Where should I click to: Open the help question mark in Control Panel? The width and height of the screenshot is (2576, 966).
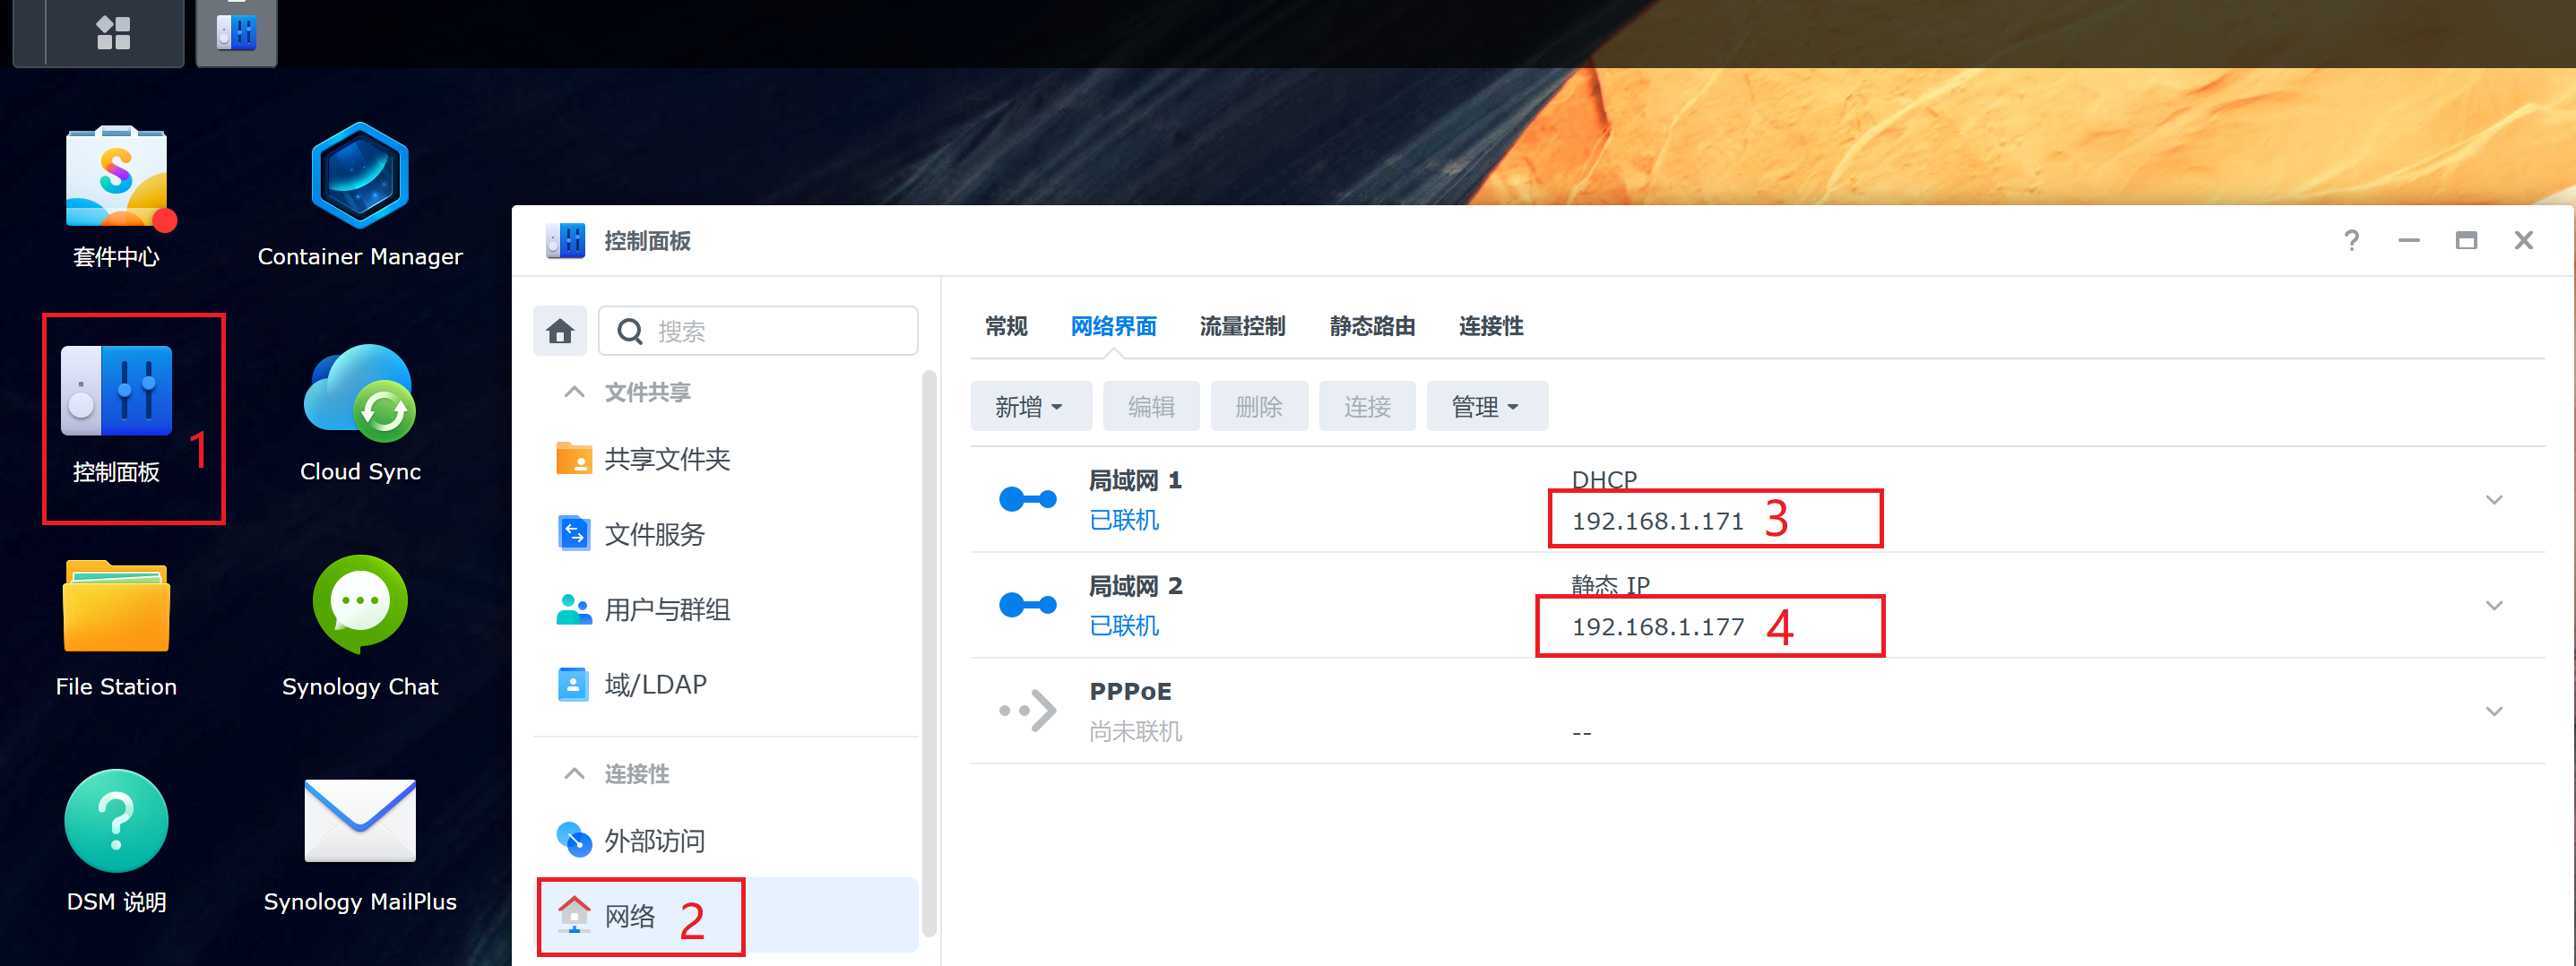click(2351, 240)
